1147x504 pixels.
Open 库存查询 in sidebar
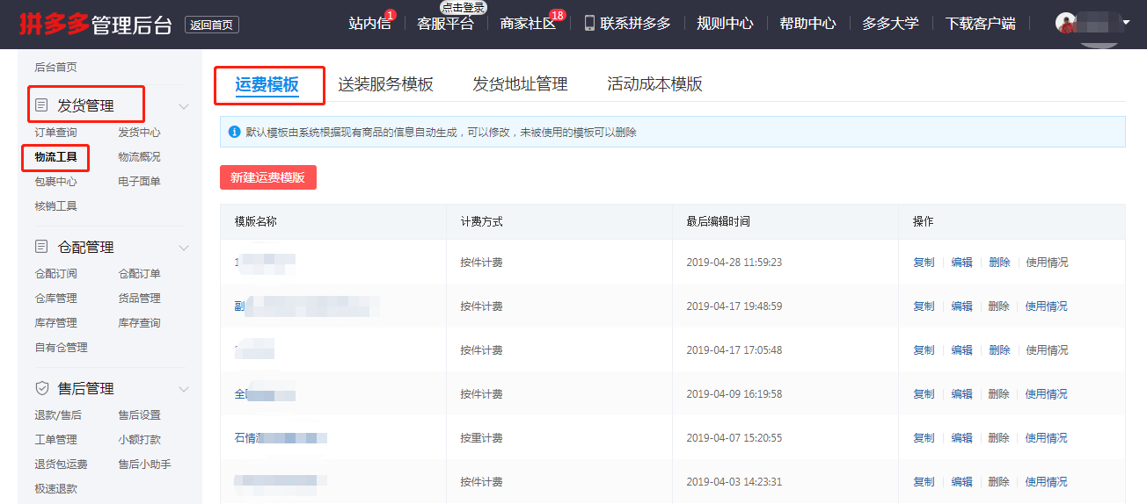pos(139,323)
